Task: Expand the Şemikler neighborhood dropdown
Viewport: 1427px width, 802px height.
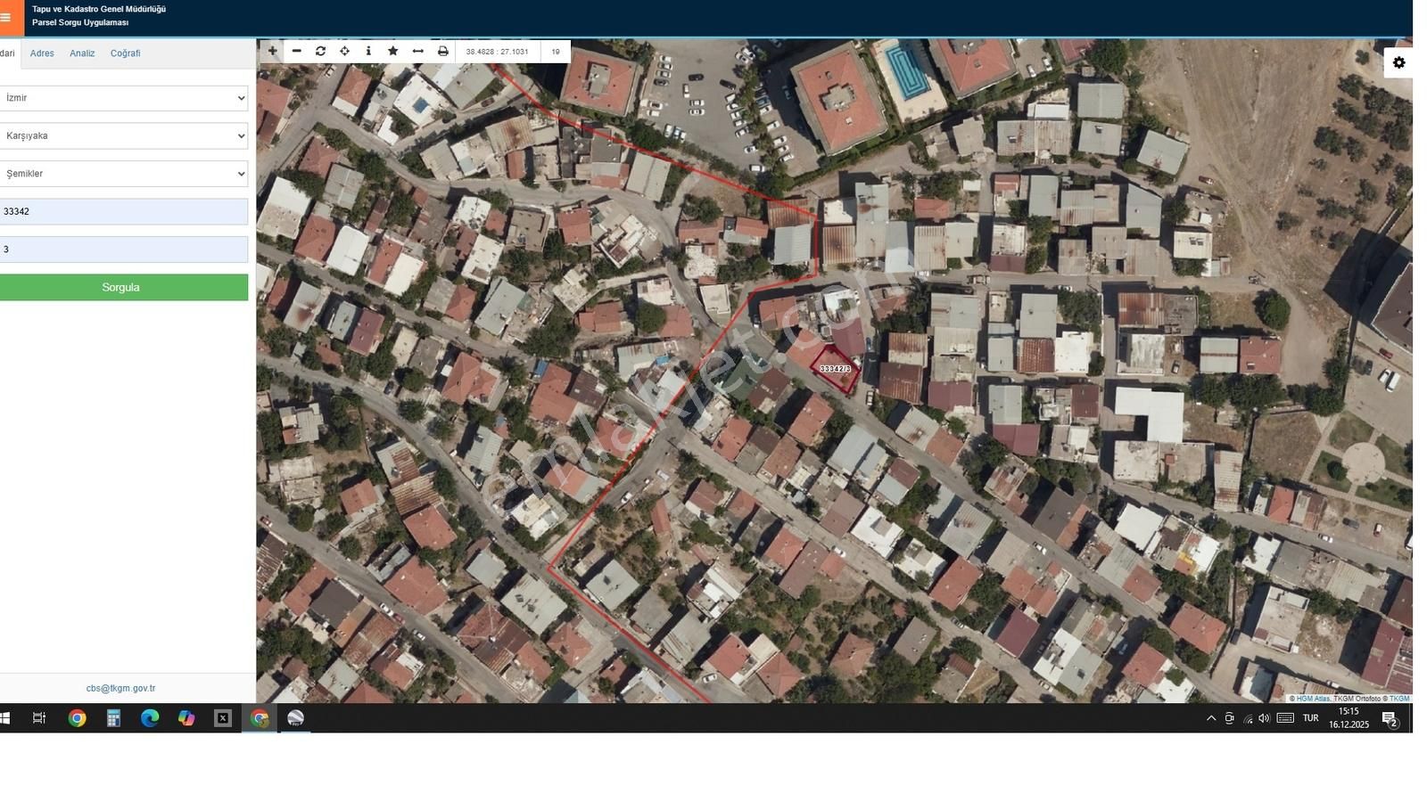Action: click(x=123, y=174)
